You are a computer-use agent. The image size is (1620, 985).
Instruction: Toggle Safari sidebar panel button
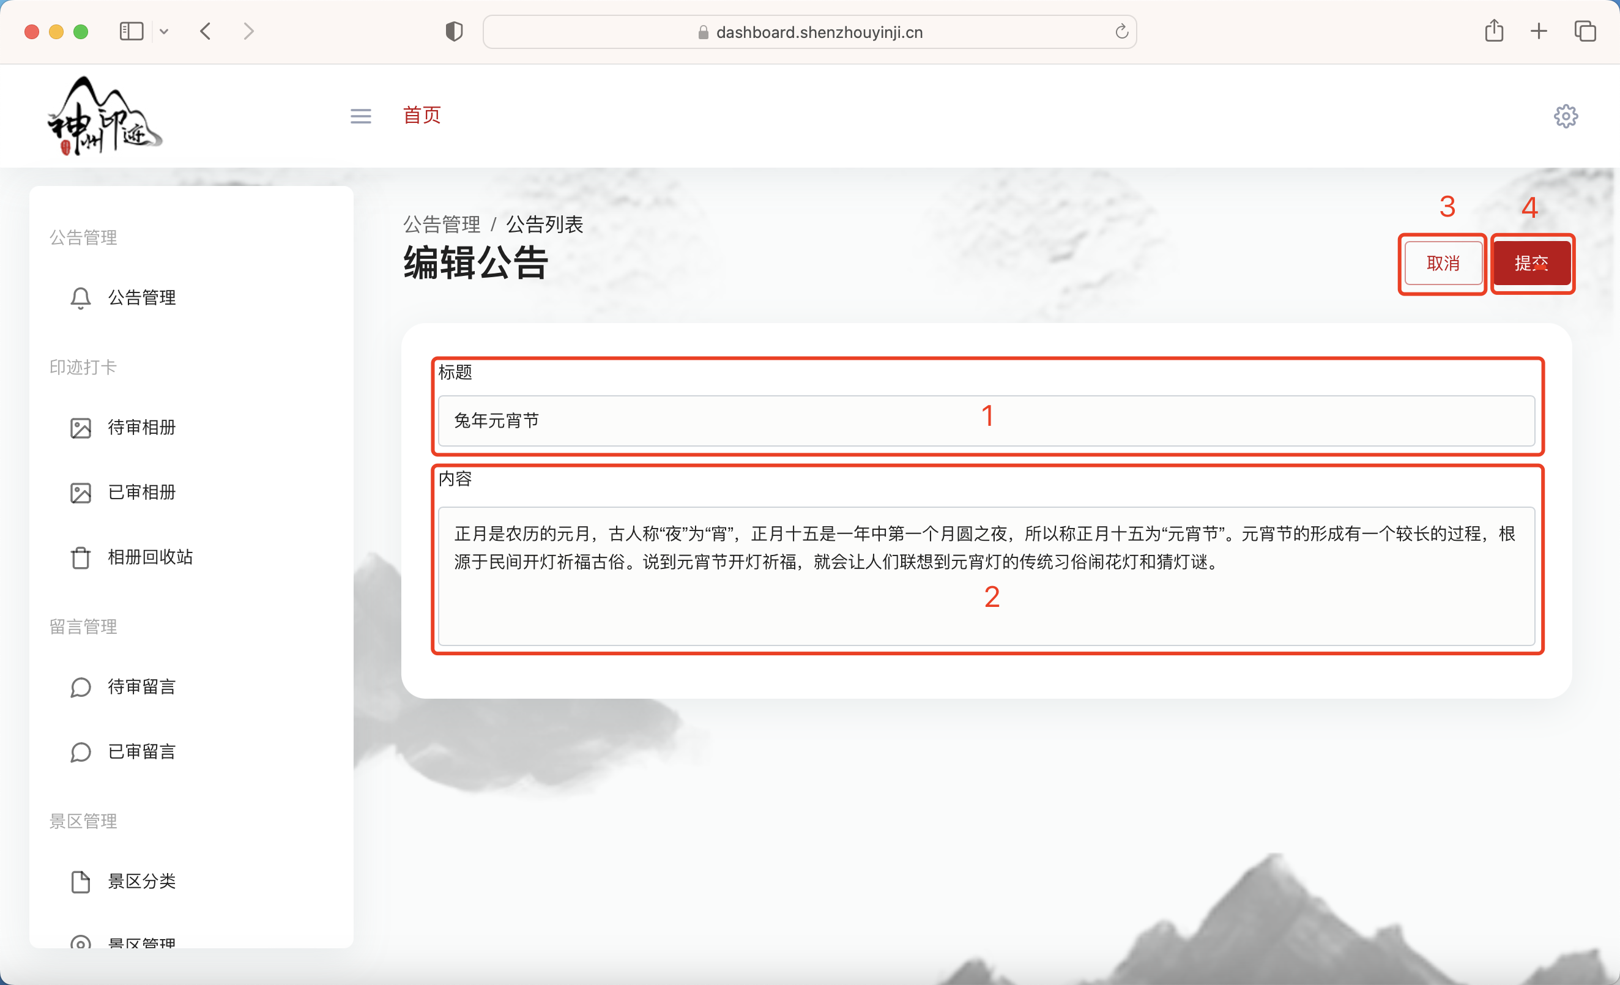[x=131, y=31]
